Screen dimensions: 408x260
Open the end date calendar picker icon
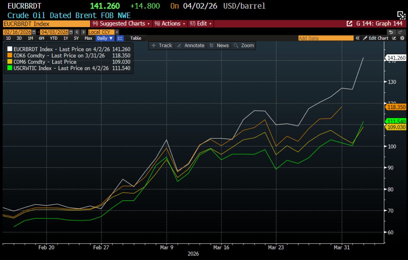[x=71, y=32]
